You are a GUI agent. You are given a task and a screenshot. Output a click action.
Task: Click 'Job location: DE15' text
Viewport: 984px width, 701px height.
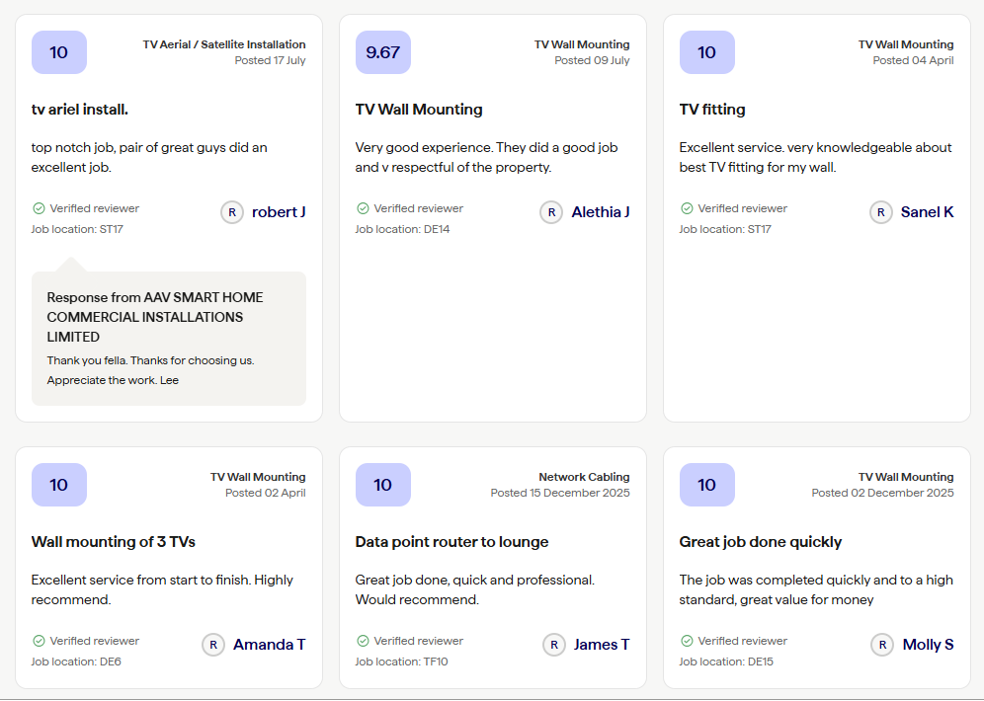tap(726, 662)
